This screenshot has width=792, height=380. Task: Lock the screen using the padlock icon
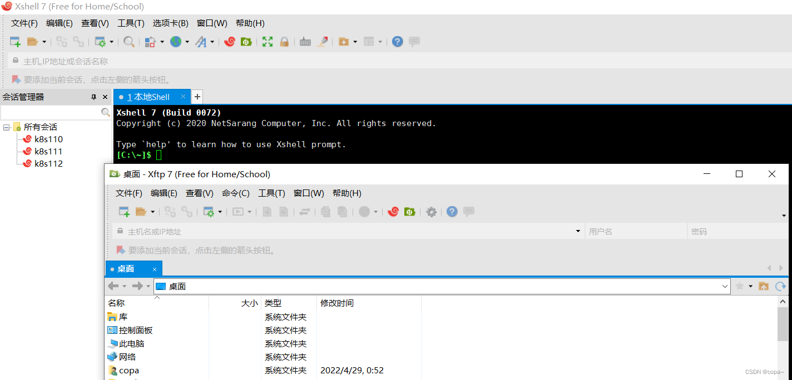284,42
